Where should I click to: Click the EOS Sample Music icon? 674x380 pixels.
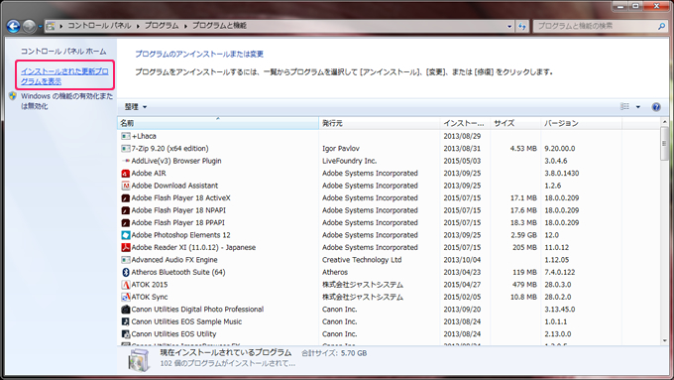point(126,321)
